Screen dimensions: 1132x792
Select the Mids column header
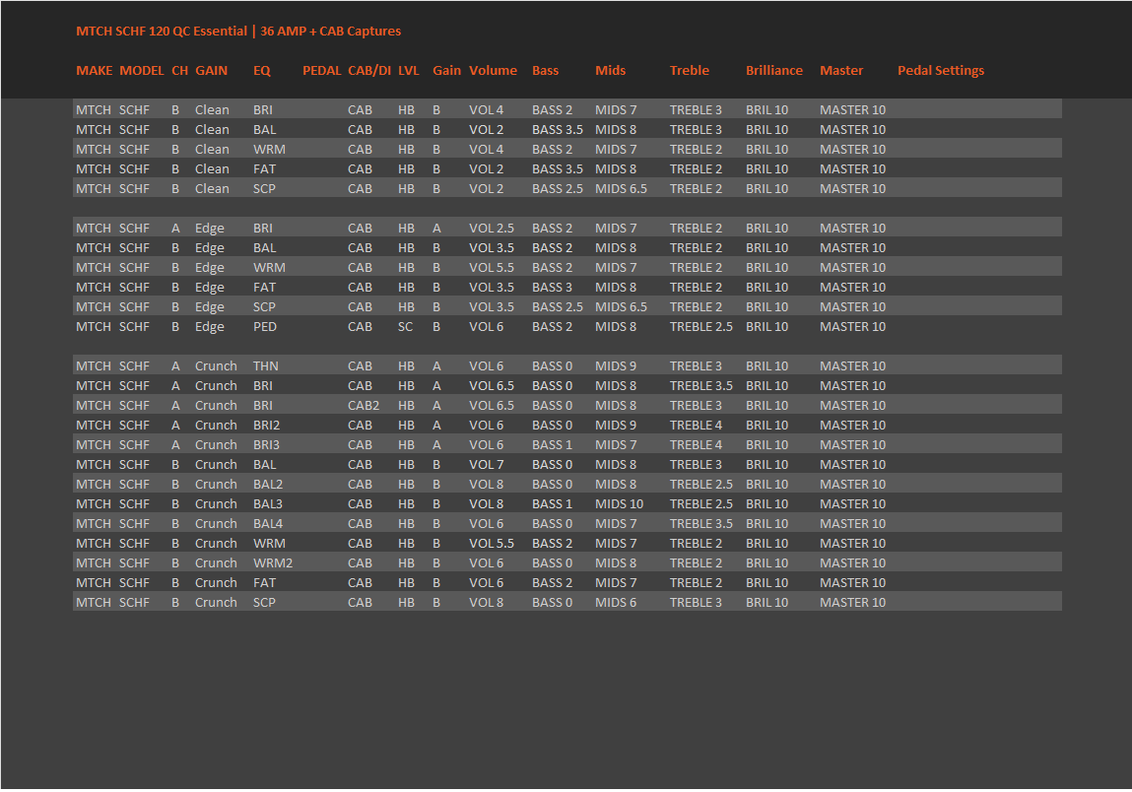(x=610, y=70)
